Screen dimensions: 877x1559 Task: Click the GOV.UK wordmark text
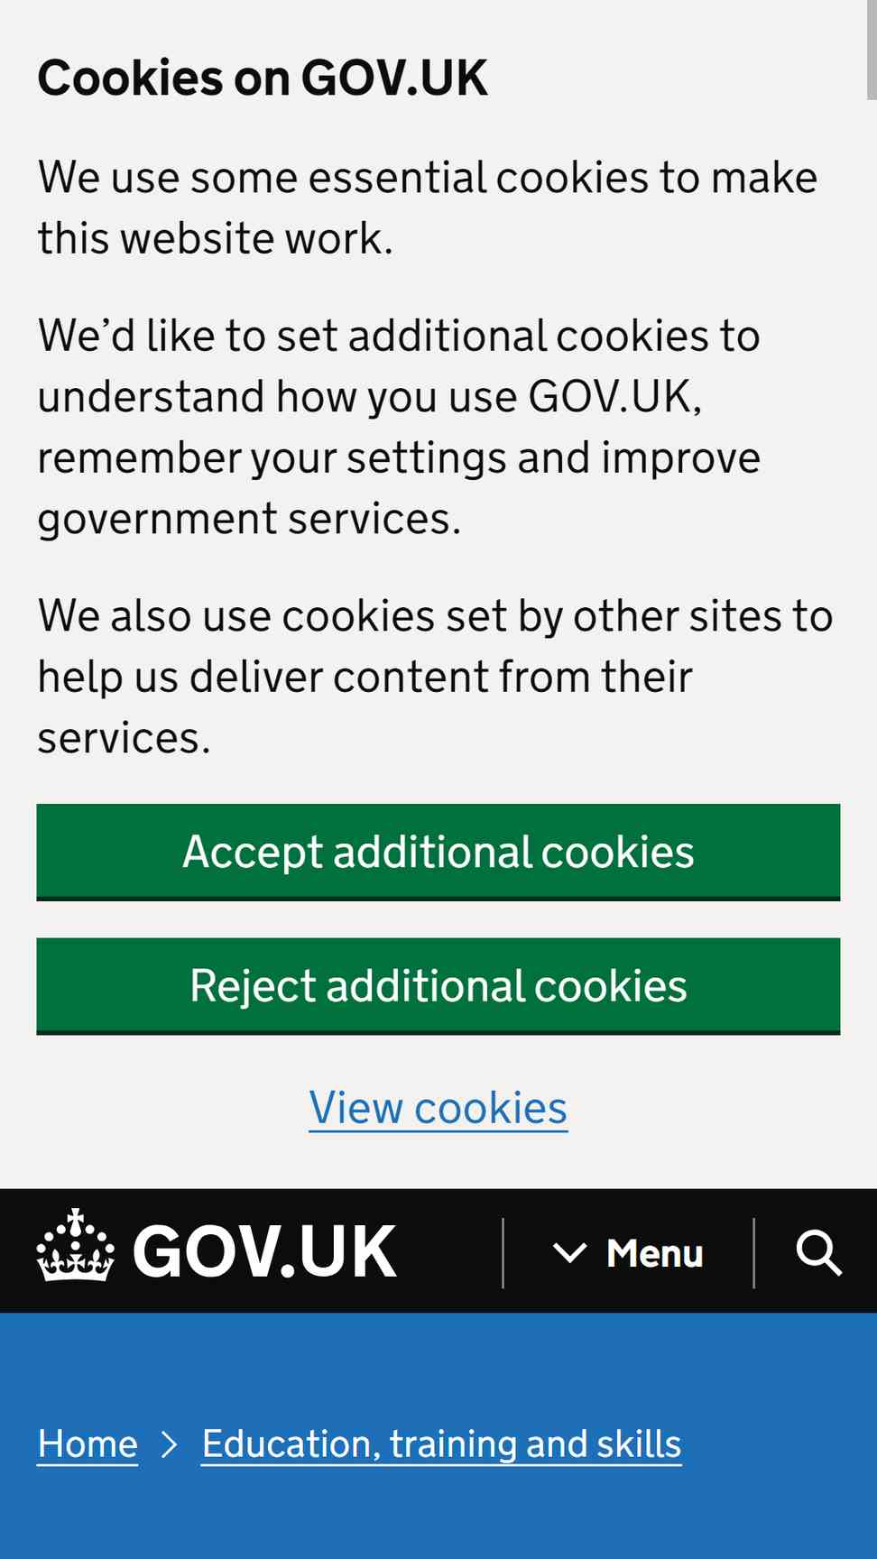[264, 1251]
